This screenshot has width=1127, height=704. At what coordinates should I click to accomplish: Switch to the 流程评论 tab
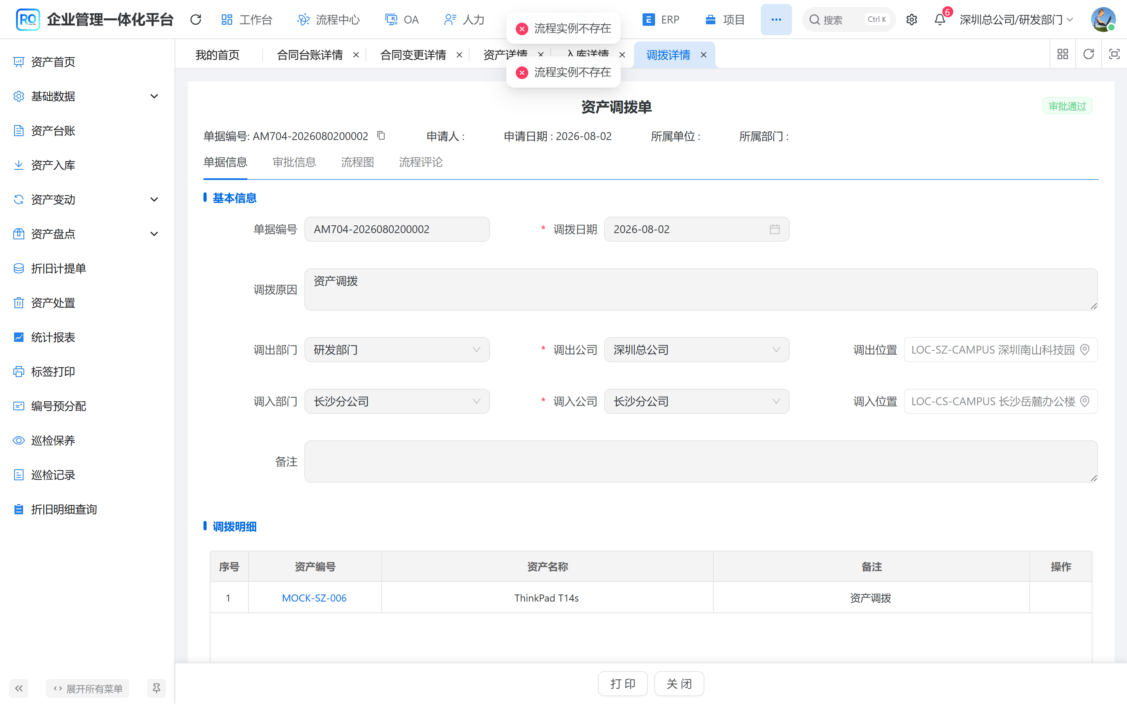tap(421, 162)
